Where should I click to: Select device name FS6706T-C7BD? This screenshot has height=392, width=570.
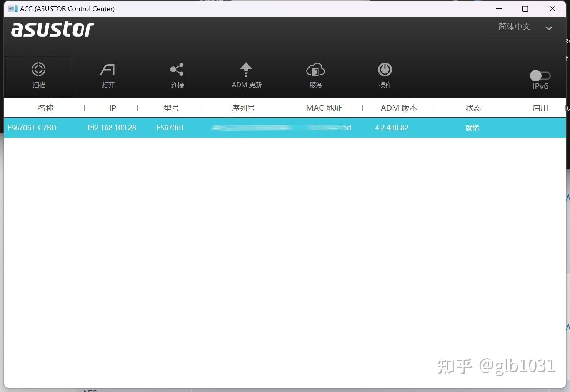(32, 128)
